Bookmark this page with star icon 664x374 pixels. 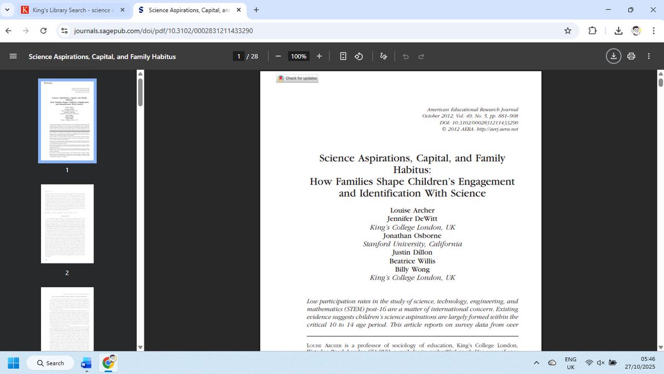point(568,31)
